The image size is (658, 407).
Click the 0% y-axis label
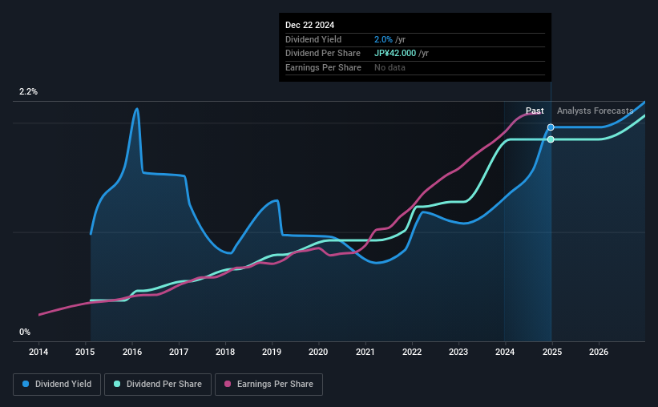tap(25, 332)
